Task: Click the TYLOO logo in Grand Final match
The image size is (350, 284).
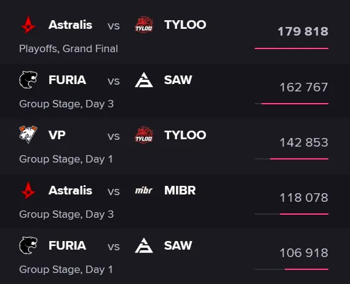Action: tap(144, 25)
